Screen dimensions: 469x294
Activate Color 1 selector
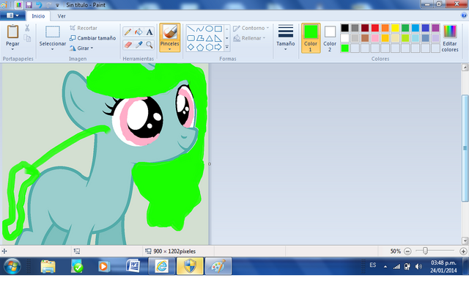coord(311,38)
